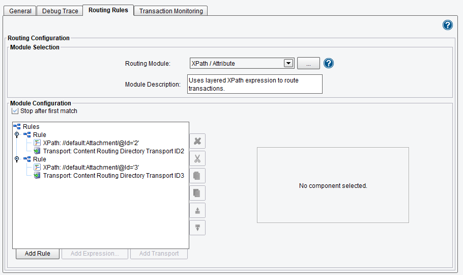Switch to the General tab

click(20, 11)
